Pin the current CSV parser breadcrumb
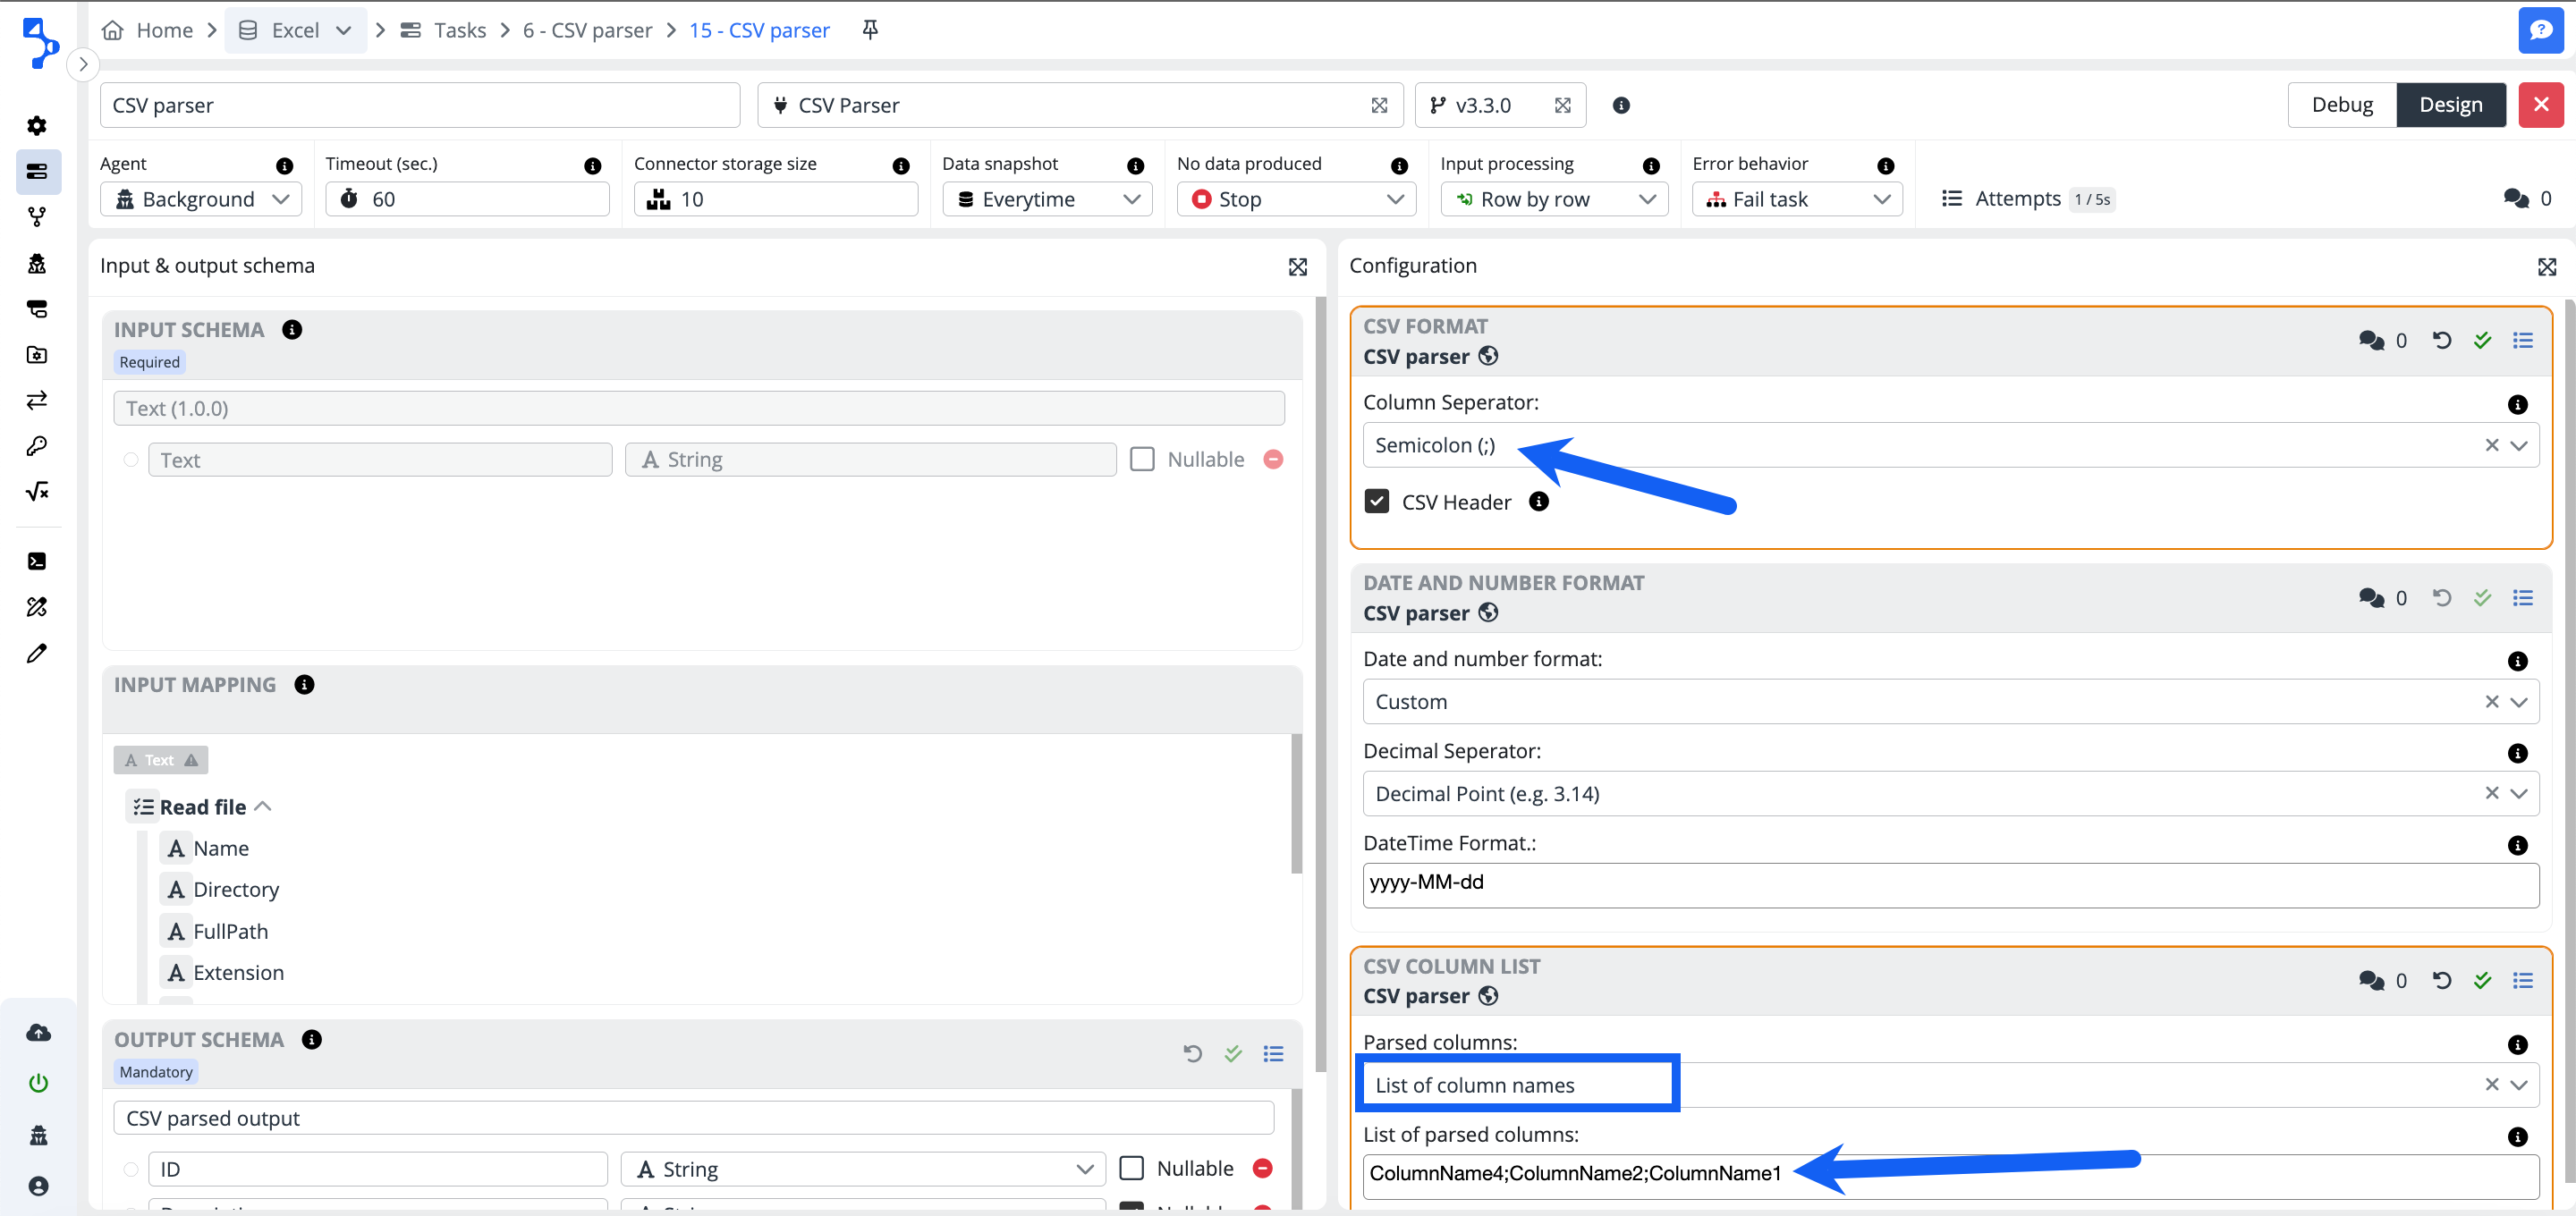 pyautogui.click(x=870, y=30)
